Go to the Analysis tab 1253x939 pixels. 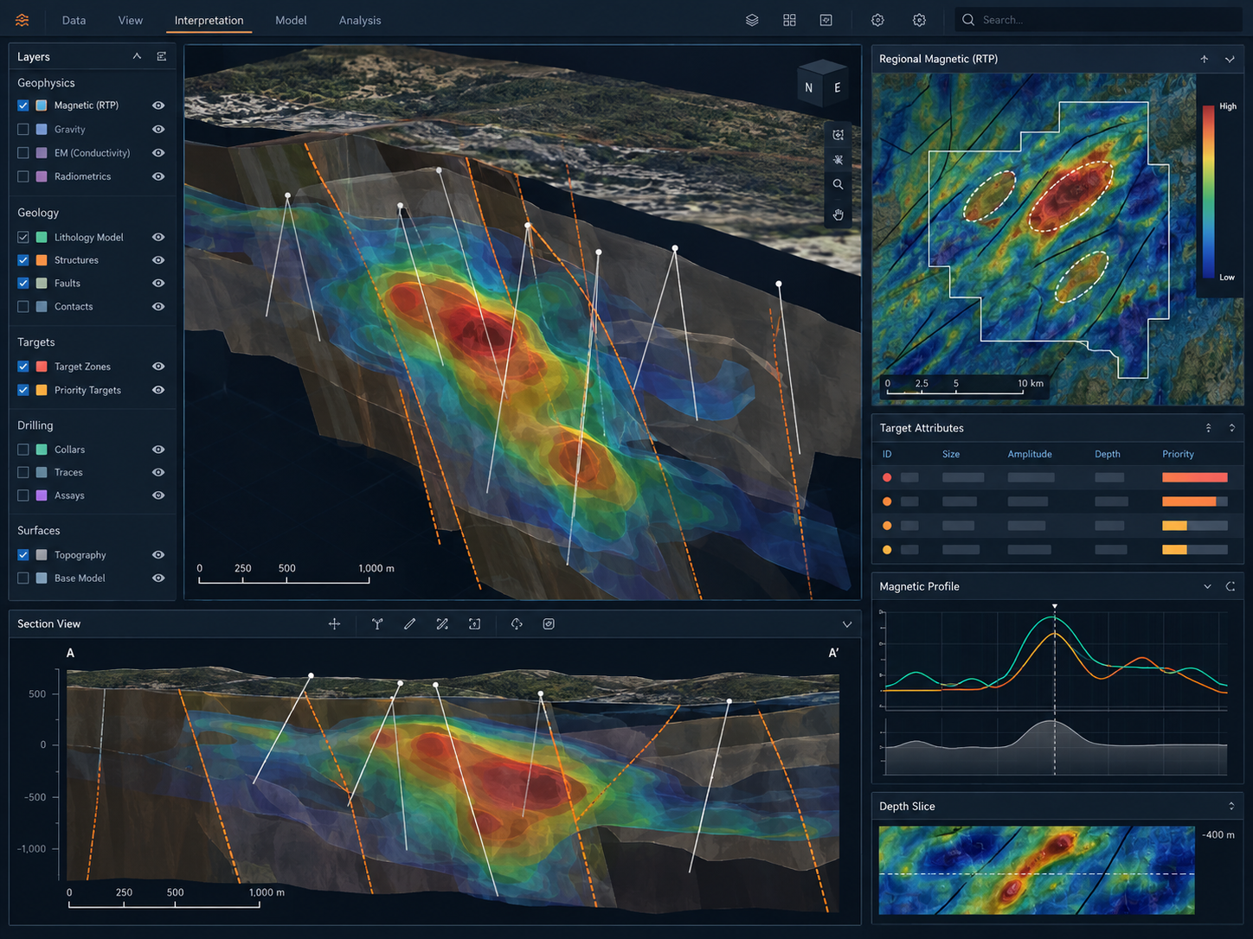[x=360, y=20]
